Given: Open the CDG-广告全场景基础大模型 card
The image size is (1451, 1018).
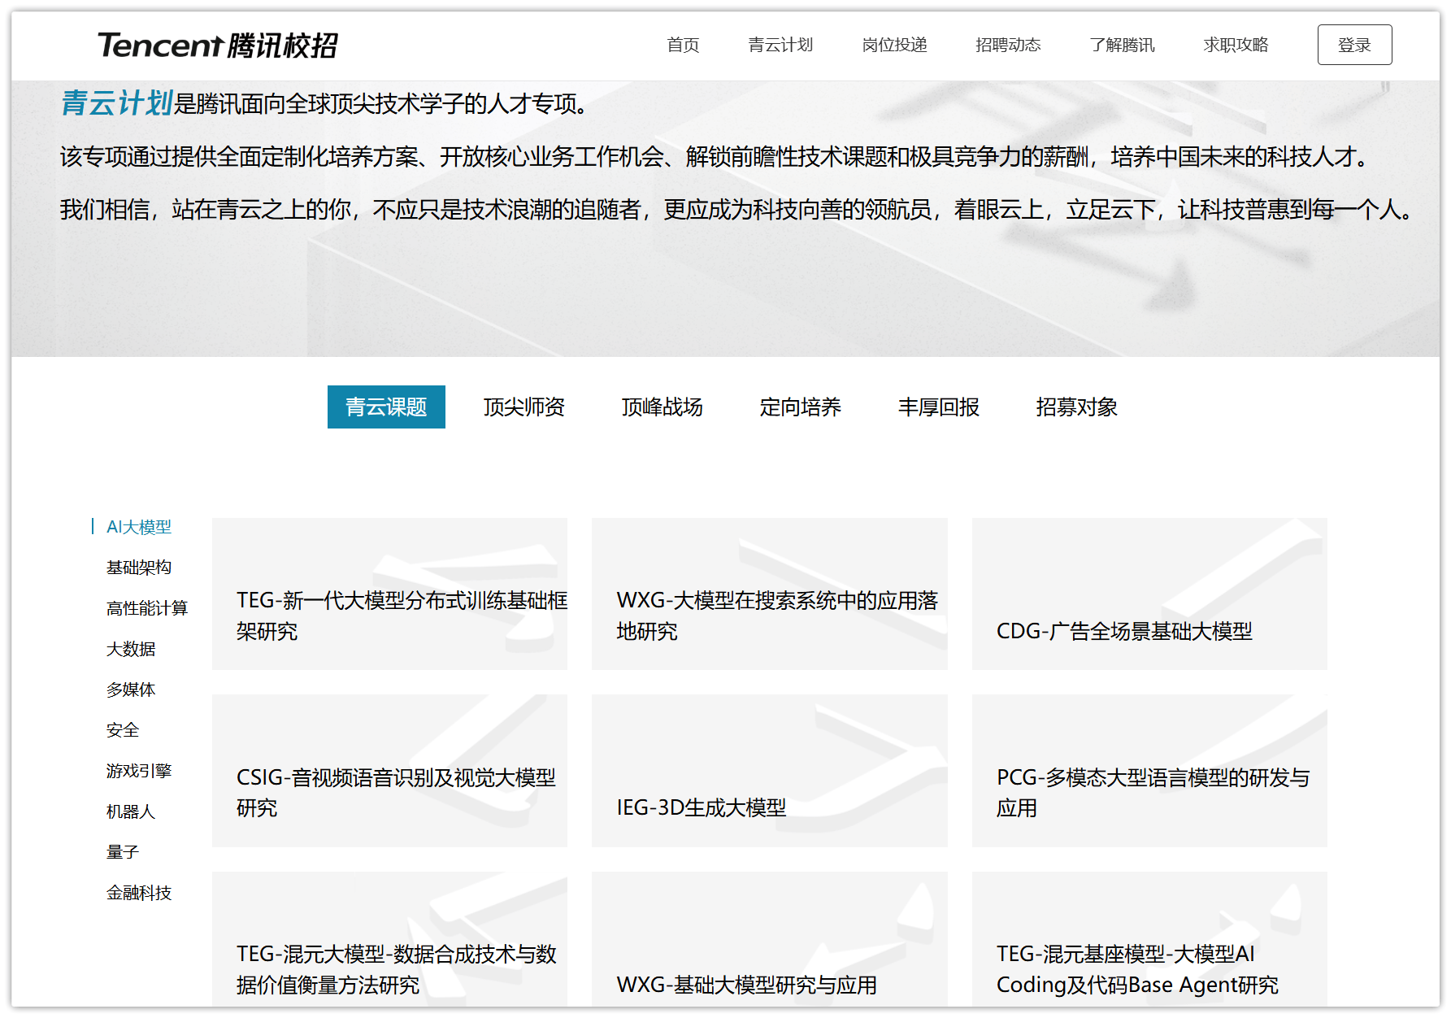Looking at the screenshot, I should click(1149, 594).
